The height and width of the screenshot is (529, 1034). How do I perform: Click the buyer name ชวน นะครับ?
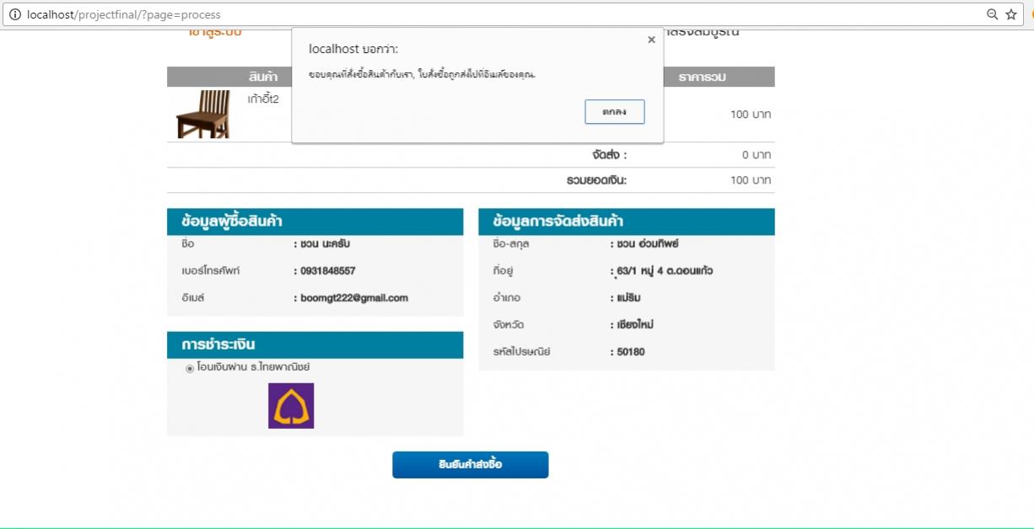click(x=325, y=244)
